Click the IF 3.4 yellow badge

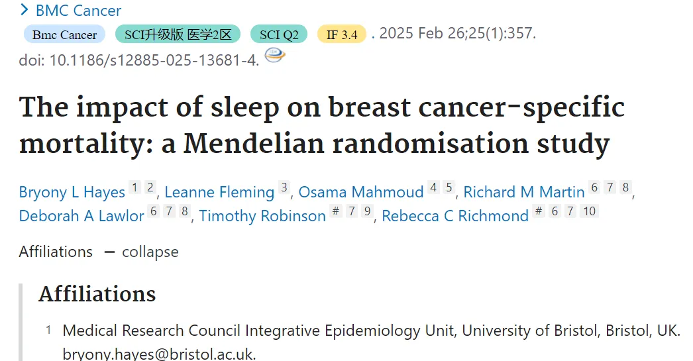342,34
